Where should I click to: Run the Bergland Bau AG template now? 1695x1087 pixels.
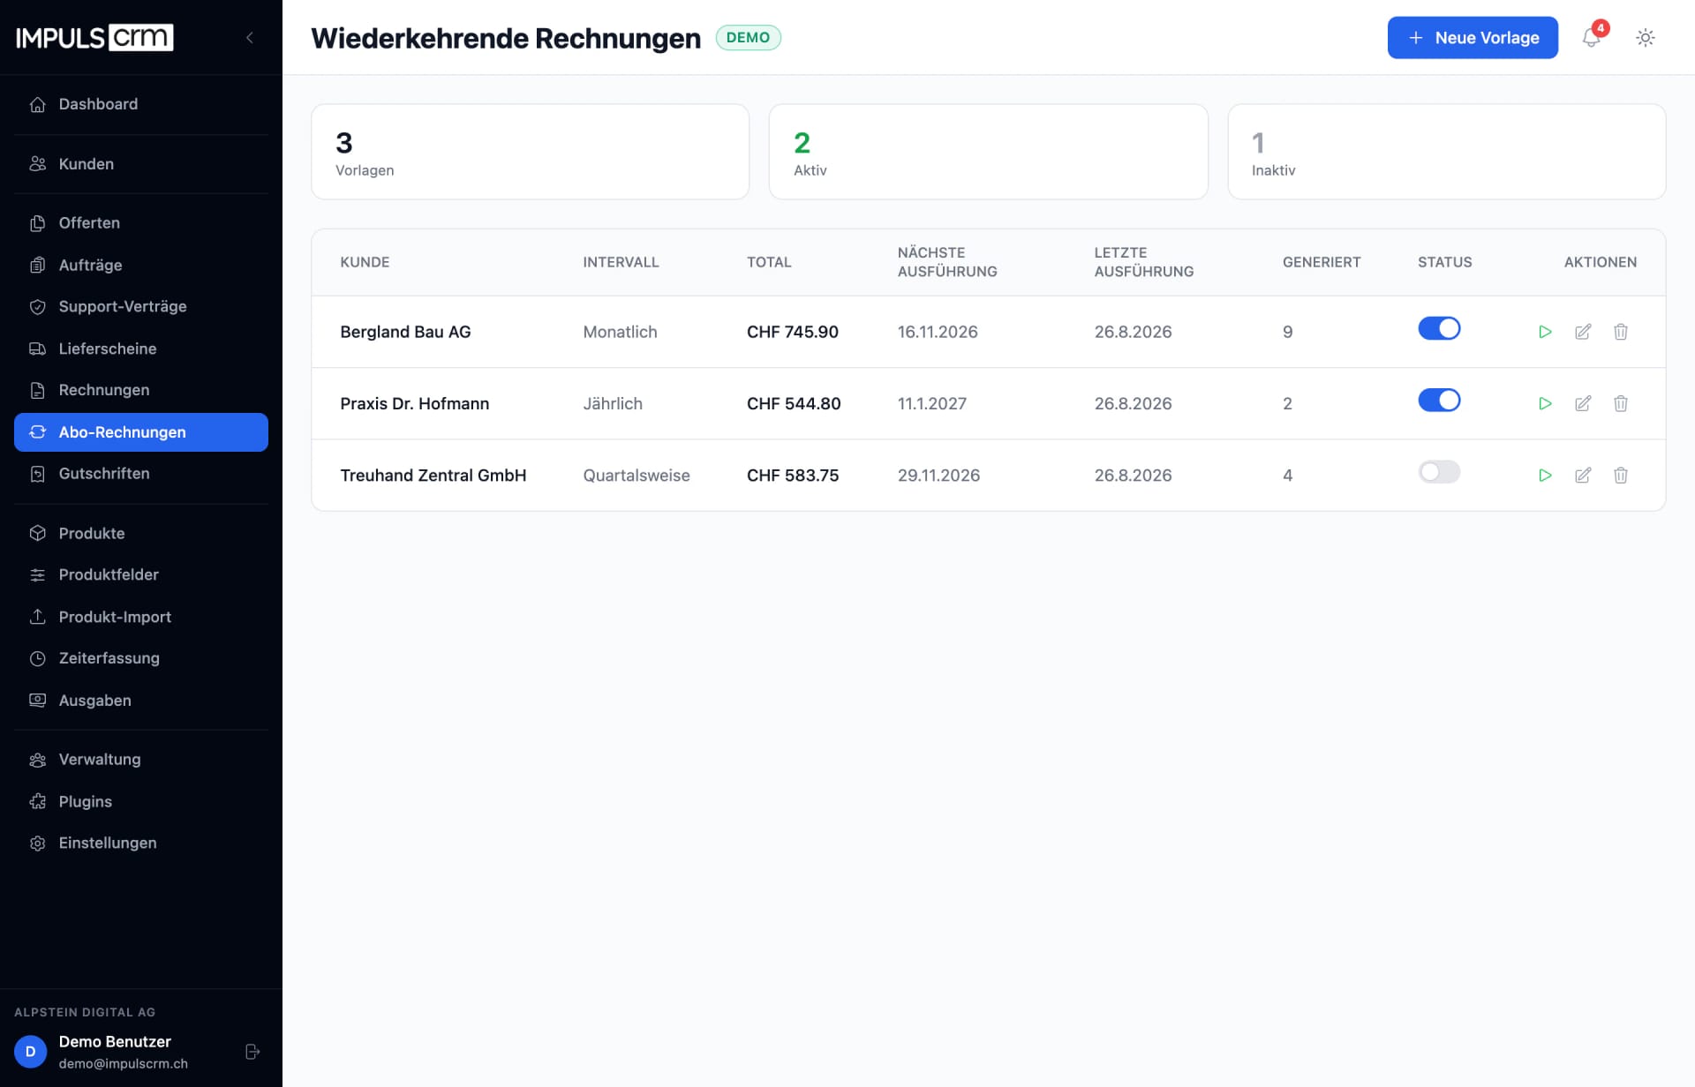tap(1545, 332)
